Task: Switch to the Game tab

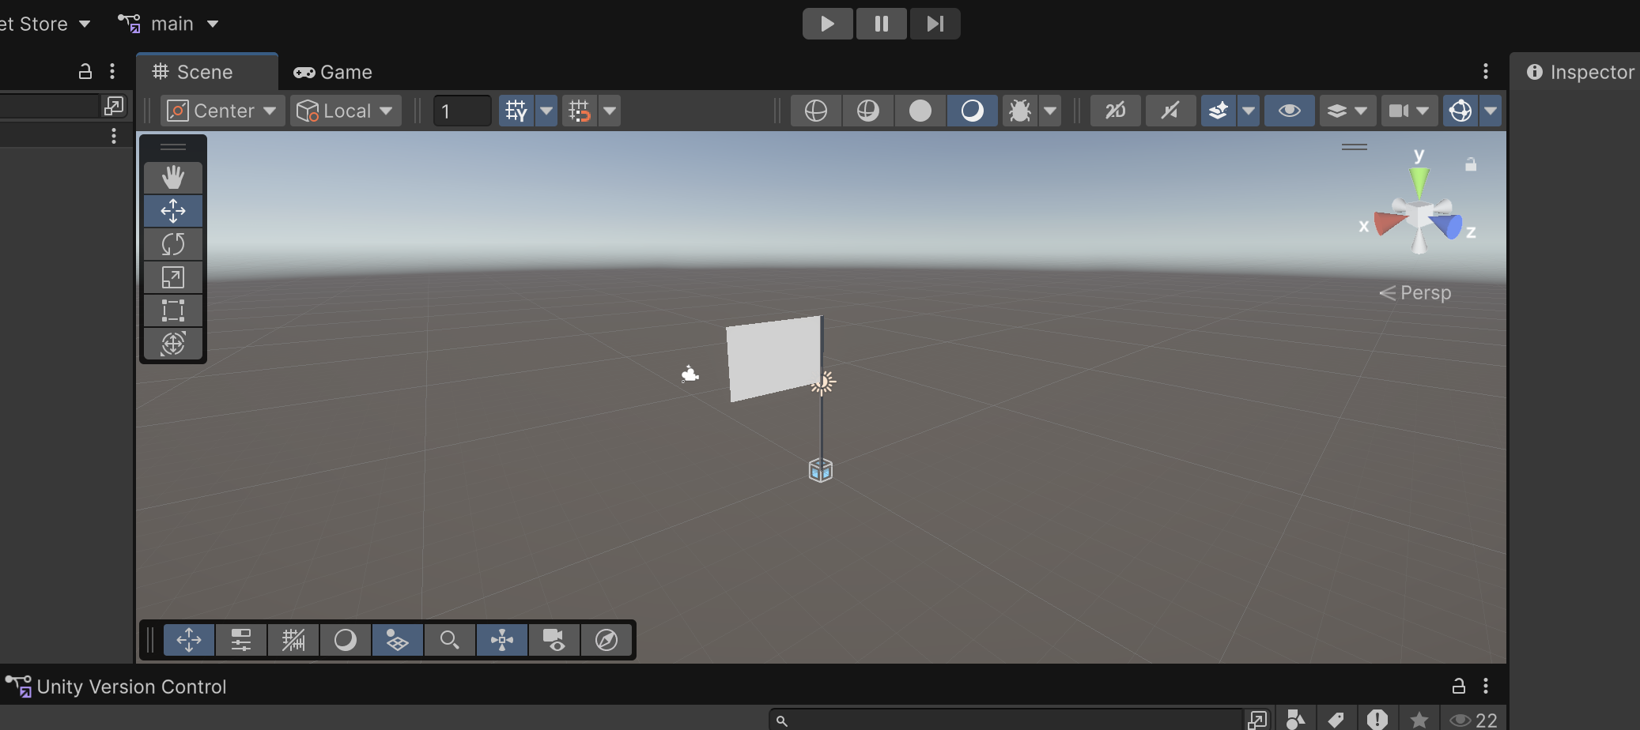Action: pyautogui.click(x=333, y=72)
